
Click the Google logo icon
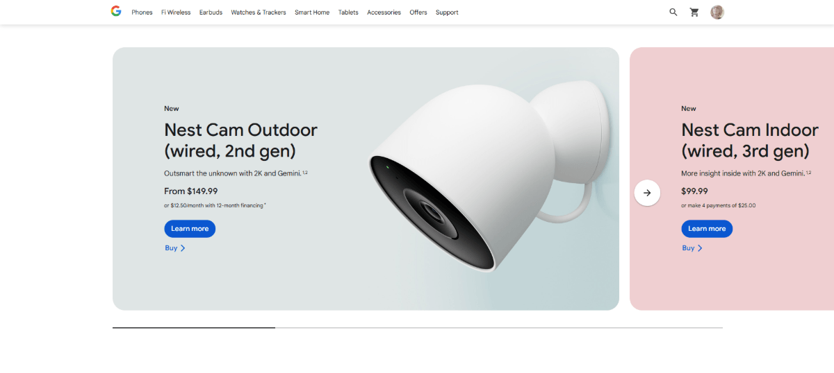(116, 11)
